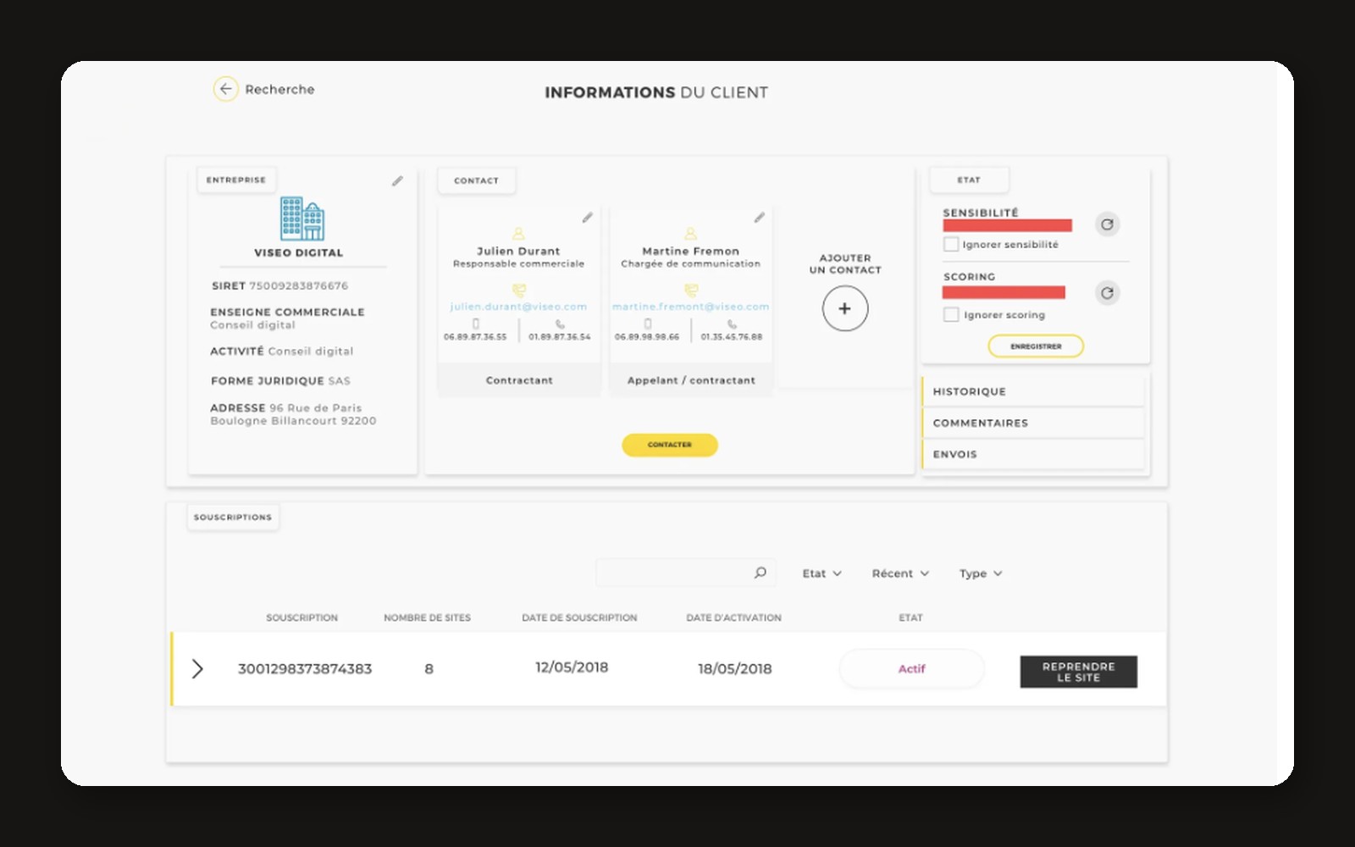This screenshot has width=1355, height=847.
Task: Click the Date d'activation header
Action: coord(733,617)
